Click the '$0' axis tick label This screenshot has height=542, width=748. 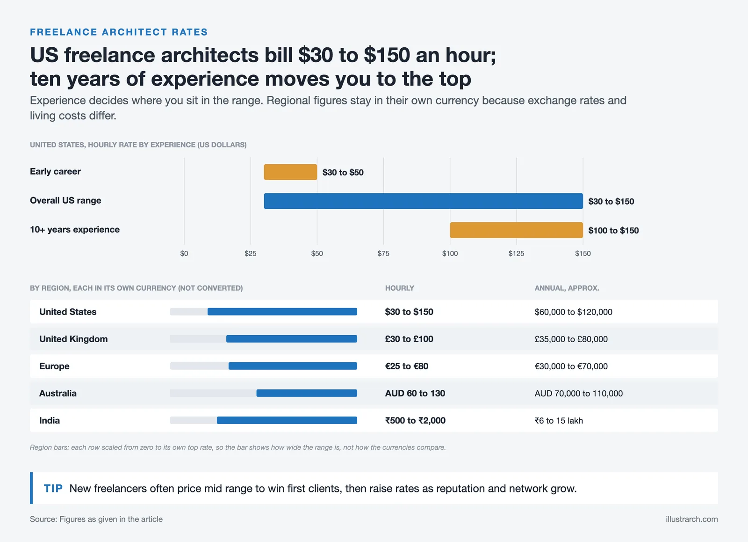(x=184, y=253)
